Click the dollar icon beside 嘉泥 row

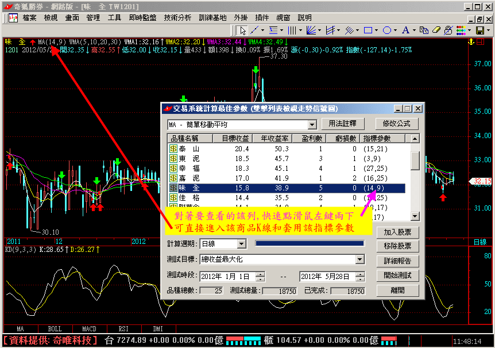[x=173, y=178]
